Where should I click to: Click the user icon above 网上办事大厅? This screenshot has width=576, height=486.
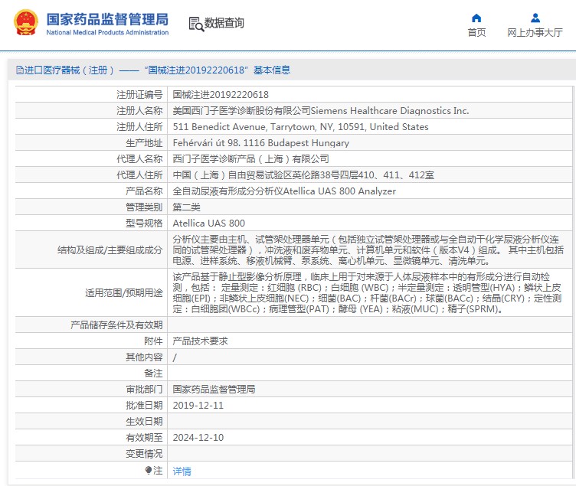click(x=535, y=18)
